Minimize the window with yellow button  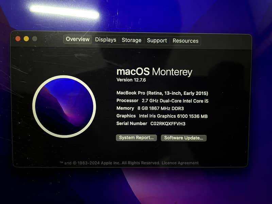[x=27, y=38]
